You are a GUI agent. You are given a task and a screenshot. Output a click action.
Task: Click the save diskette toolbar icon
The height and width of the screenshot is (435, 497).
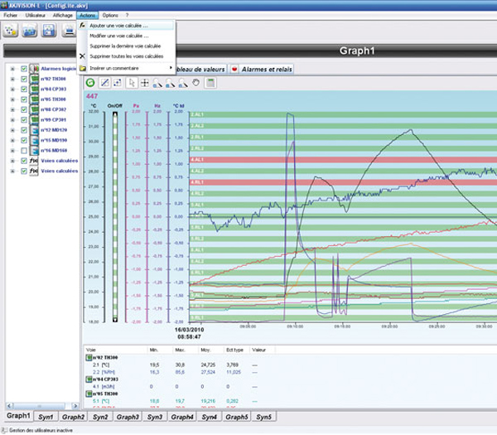pyautogui.click(x=49, y=31)
